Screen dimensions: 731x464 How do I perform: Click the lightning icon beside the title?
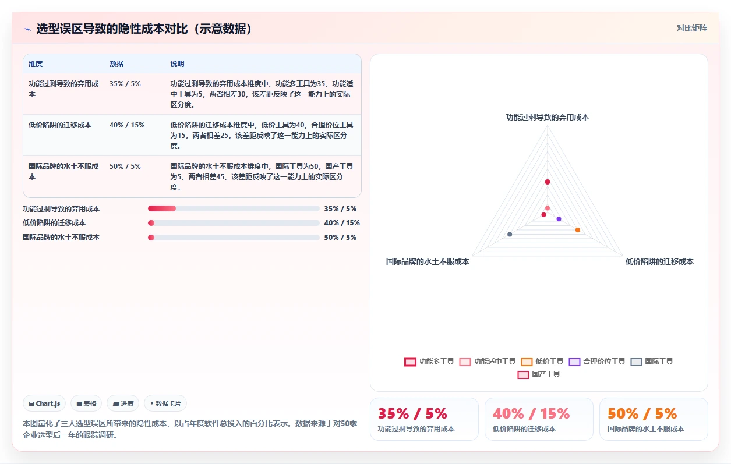27,29
